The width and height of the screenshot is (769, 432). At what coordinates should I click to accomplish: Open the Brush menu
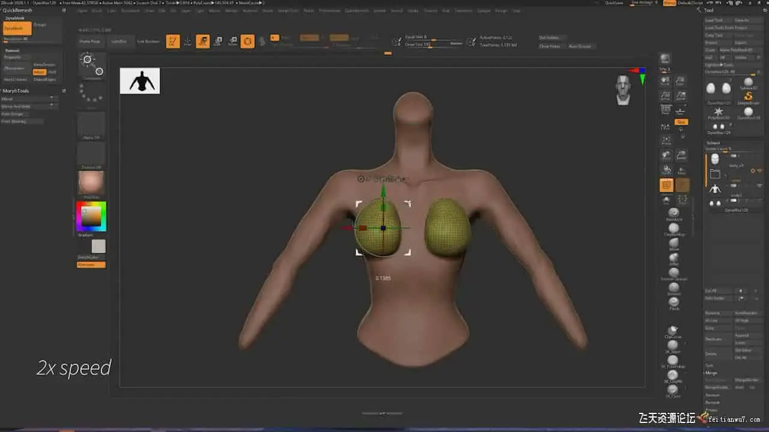tap(97, 10)
